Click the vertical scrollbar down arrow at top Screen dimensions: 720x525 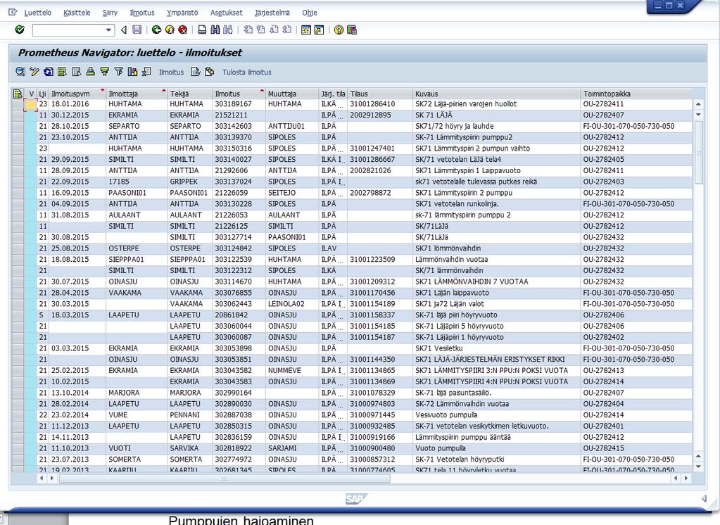[x=698, y=115]
